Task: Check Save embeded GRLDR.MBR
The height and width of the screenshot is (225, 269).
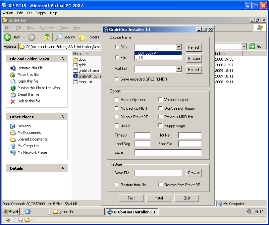Action: (x=117, y=79)
